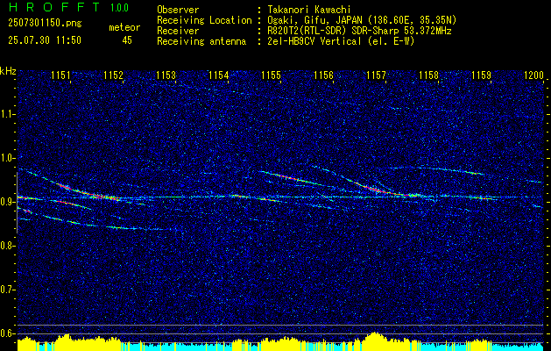Click the 0.8 kHz frequency label

6,246
